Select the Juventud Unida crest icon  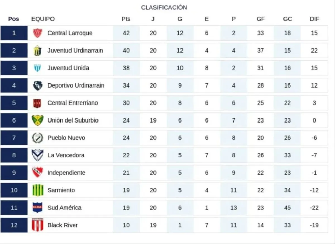pyautogui.click(x=37, y=68)
